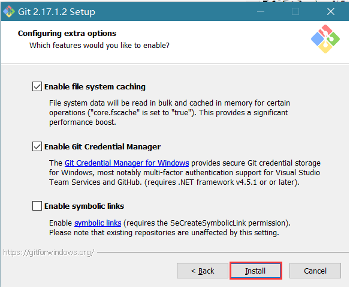
Task: Uncheck the file system caching checkbox
Action: pos(37,86)
